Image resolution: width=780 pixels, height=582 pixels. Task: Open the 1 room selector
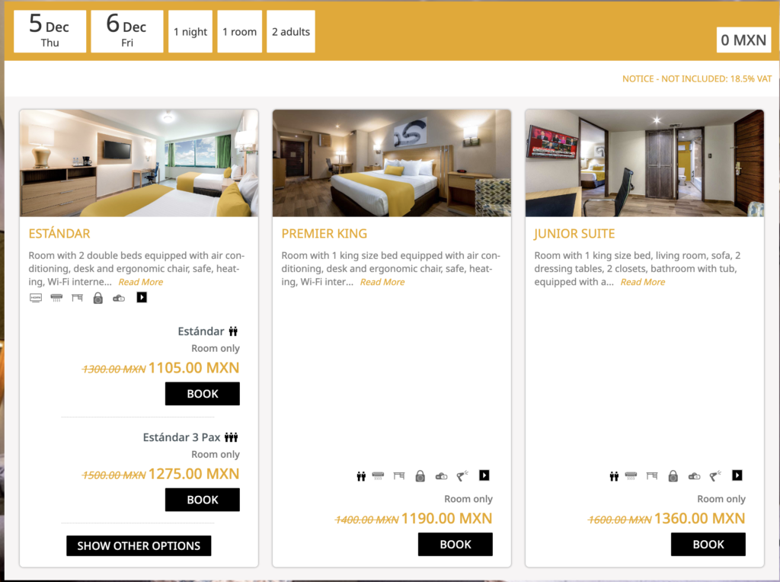[x=240, y=31]
